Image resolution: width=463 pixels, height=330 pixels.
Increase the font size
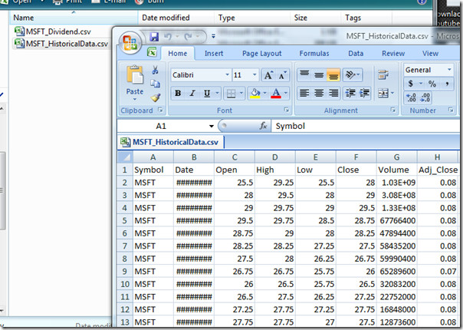tap(268, 75)
